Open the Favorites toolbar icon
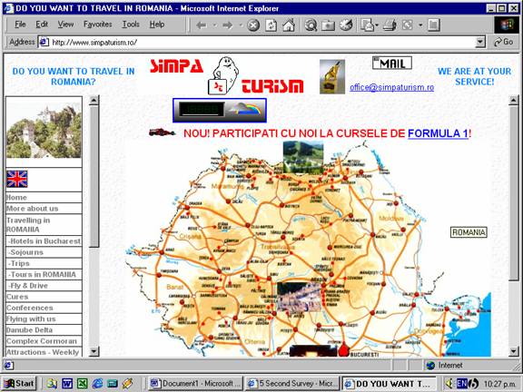 [328, 25]
